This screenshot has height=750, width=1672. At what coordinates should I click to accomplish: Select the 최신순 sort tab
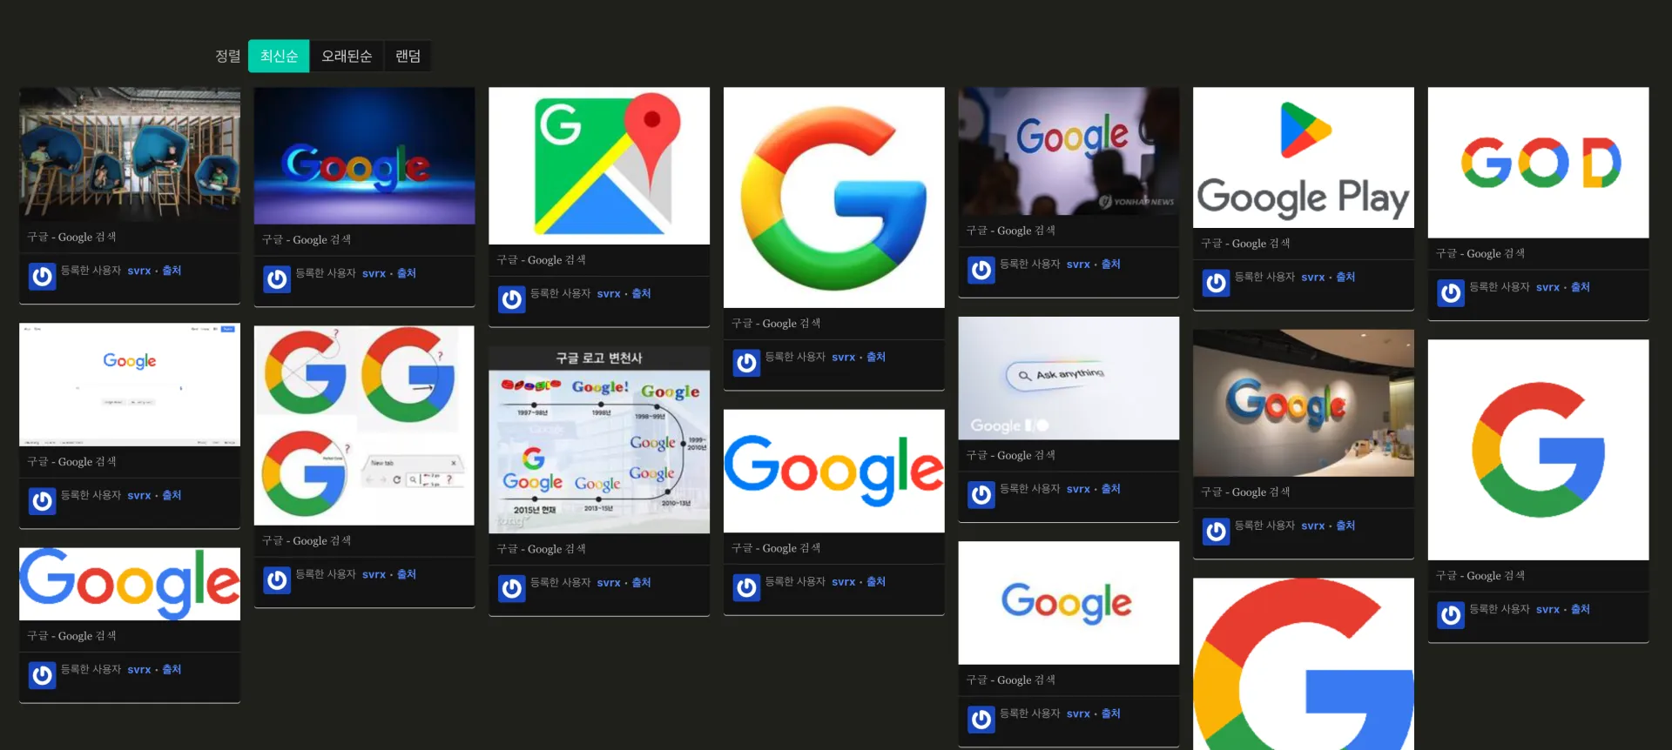pos(279,57)
